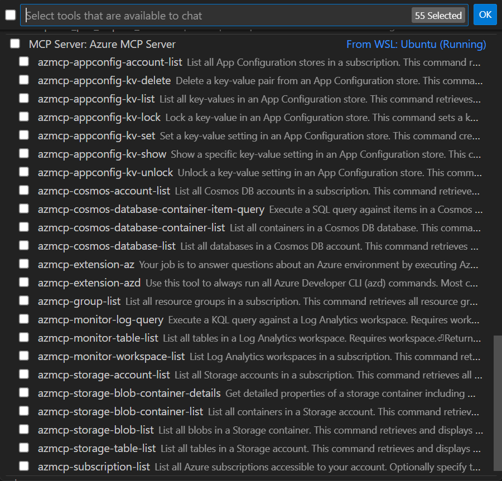This screenshot has height=481, width=502.
Task: Check the azmcp-storage-blob-list checkbox
Action: (x=24, y=429)
